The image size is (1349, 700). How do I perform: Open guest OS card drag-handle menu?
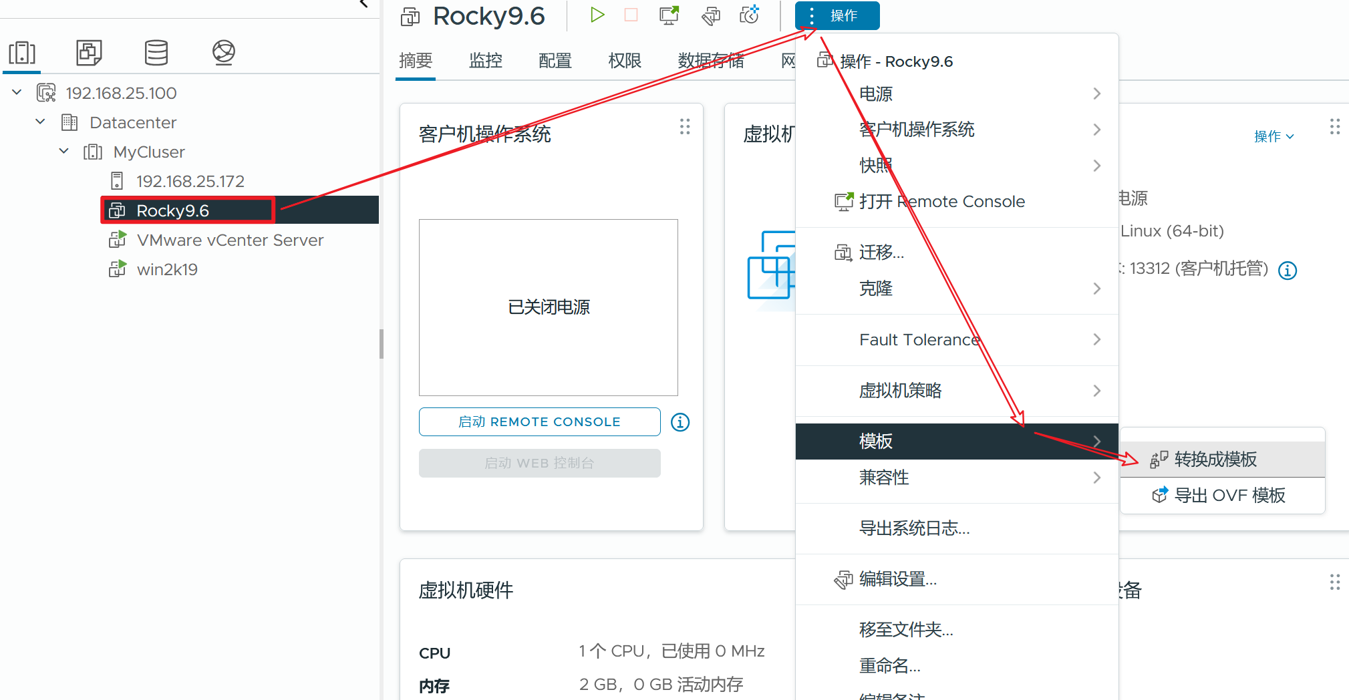tap(685, 127)
